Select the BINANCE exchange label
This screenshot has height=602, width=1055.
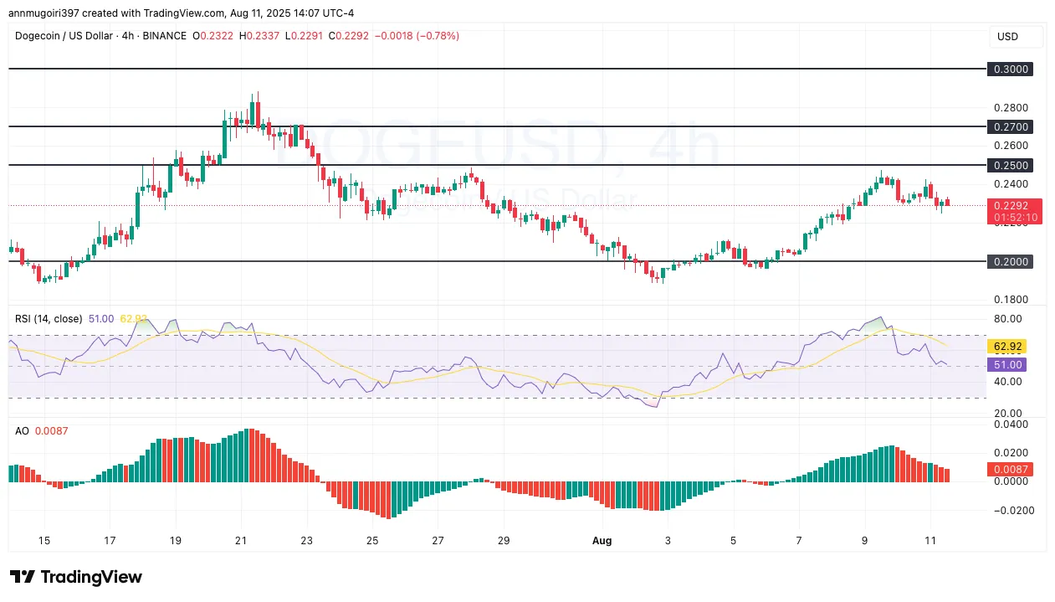(x=164, y=36)
